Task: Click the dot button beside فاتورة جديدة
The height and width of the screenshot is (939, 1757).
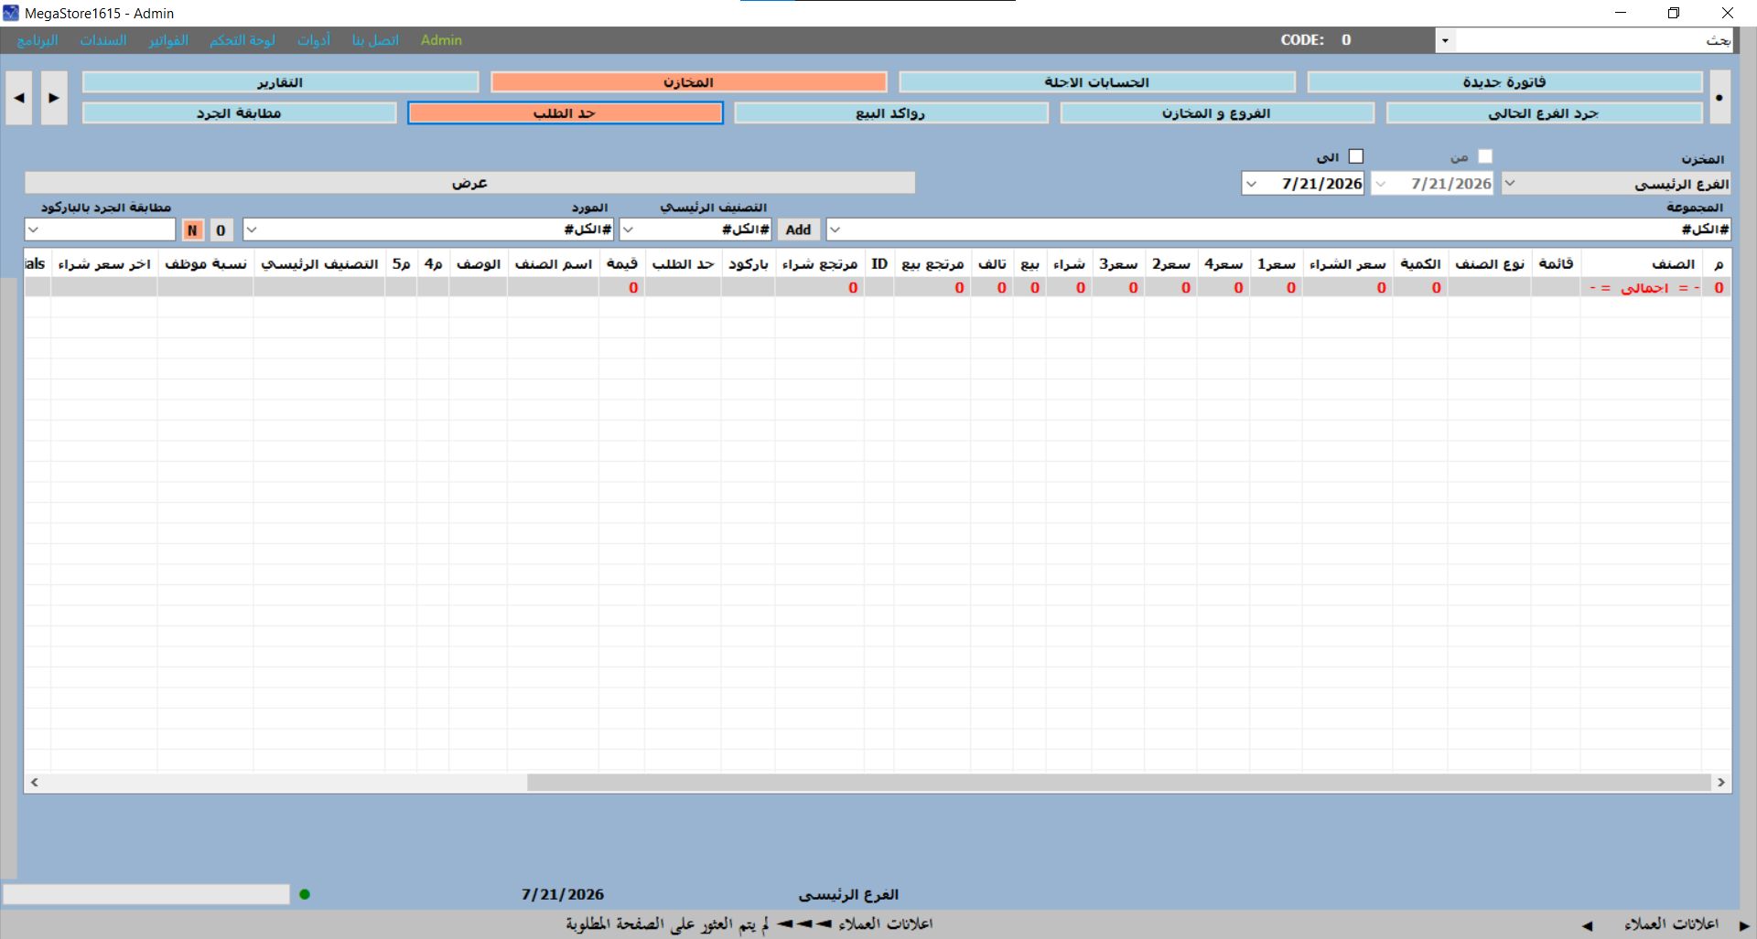Action: [x=1719, y=98]
